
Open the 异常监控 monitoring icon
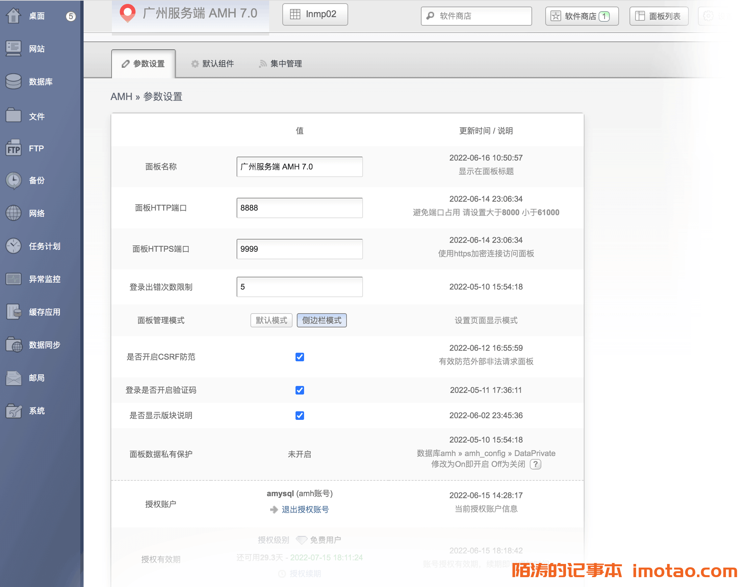[13, 279]
